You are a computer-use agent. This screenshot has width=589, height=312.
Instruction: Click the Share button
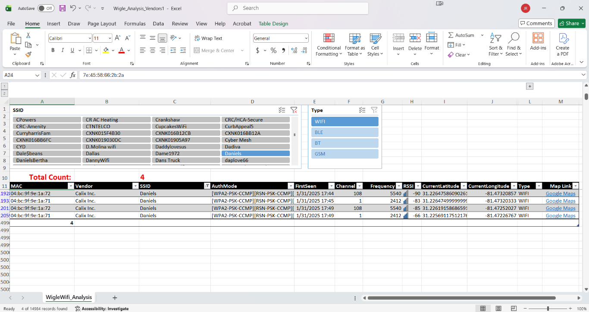point(571,23)
